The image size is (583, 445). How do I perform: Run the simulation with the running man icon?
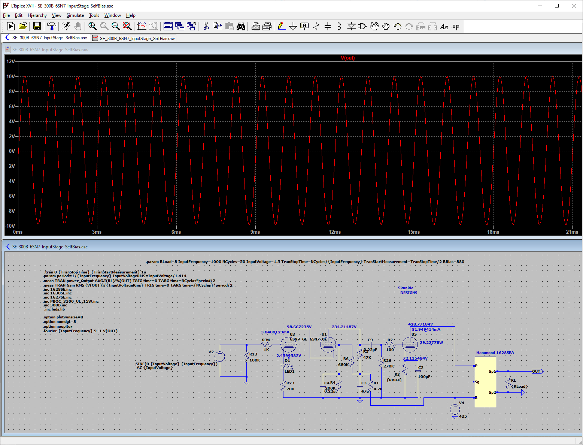click(66, 26)
